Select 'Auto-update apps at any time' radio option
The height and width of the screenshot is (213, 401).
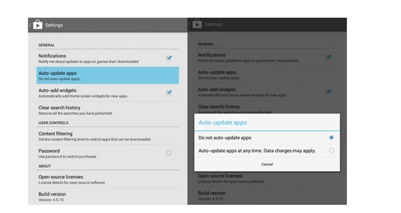point(331,150)
